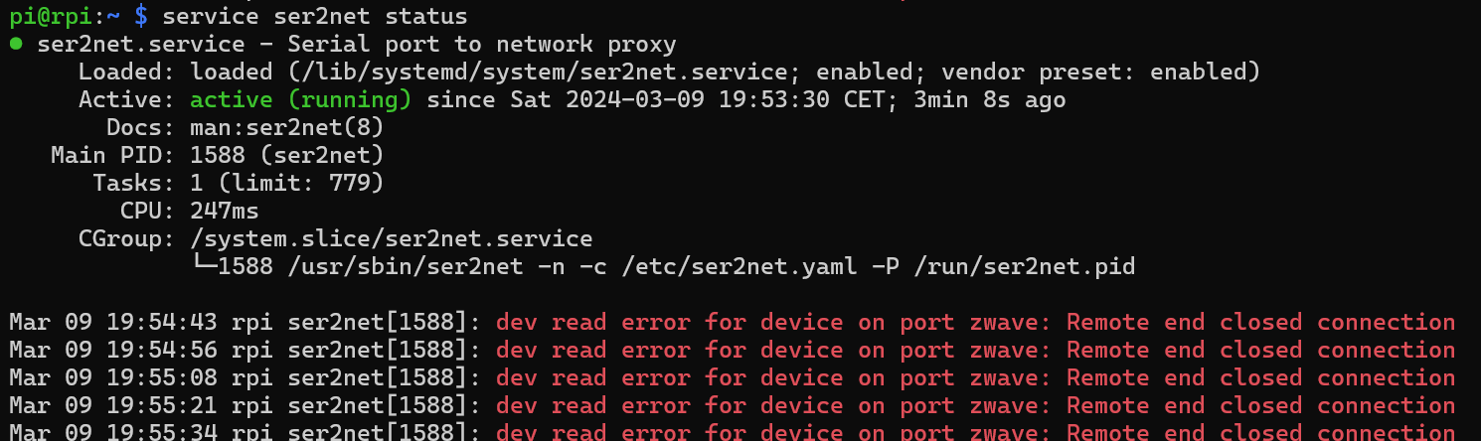Click the log line timestamped 19:55:08

coord(733,378)
